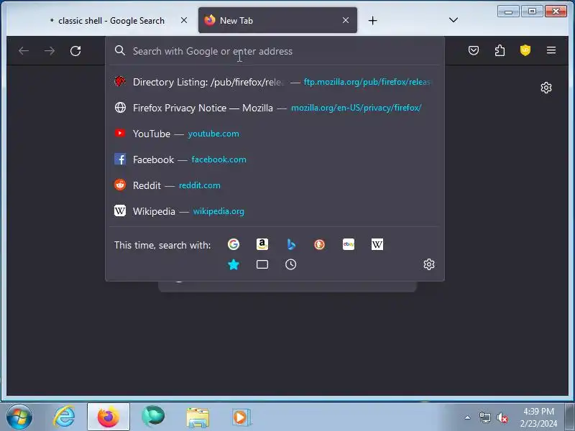Click the Forward navigation arrow
The image size is (575, 431).
[x=50, y=50]
